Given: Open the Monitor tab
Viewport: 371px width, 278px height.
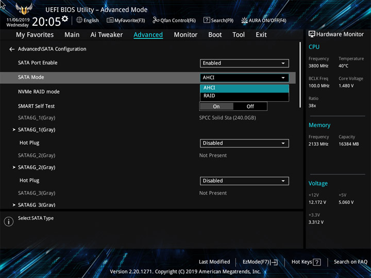Looking at the screenshot, I should [x=185, y=35].
